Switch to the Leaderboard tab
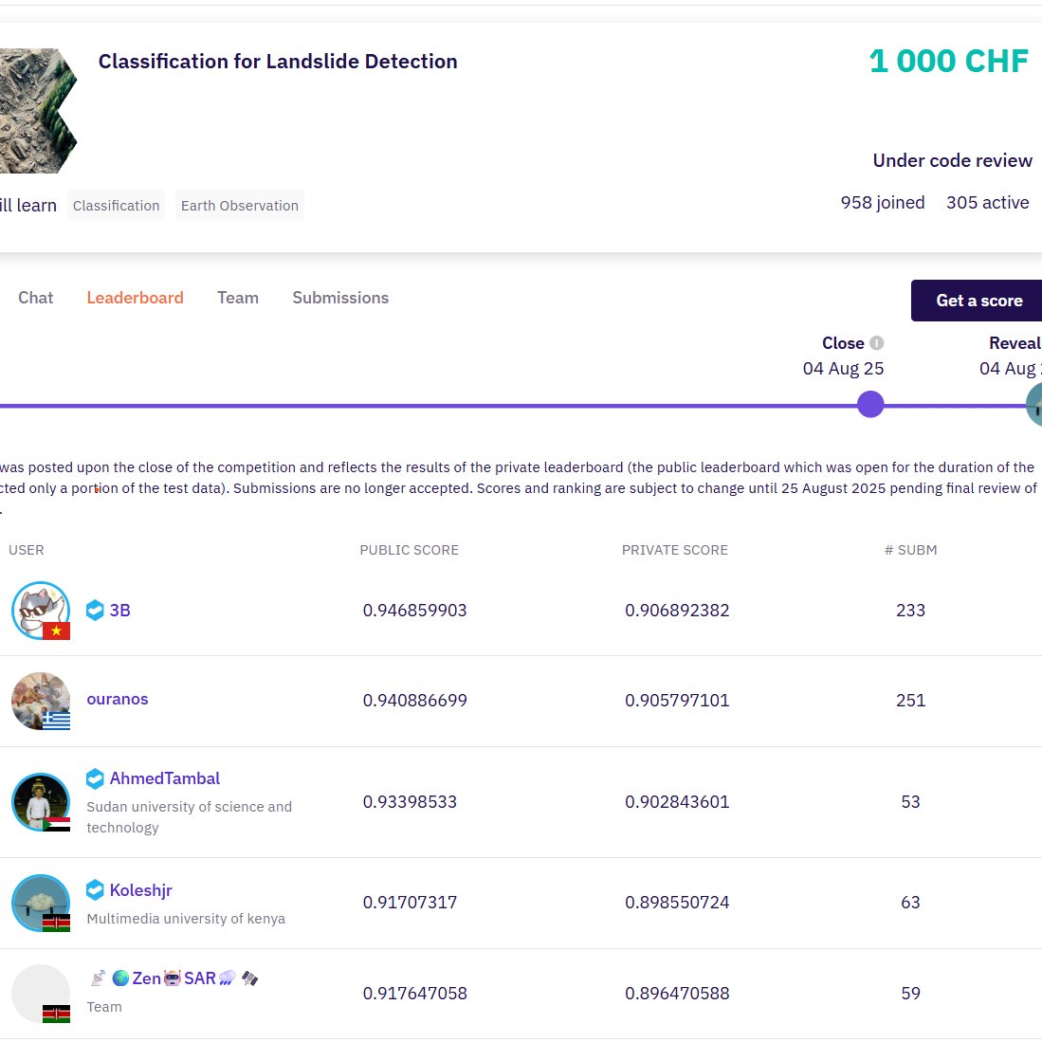 click(135, 298)
